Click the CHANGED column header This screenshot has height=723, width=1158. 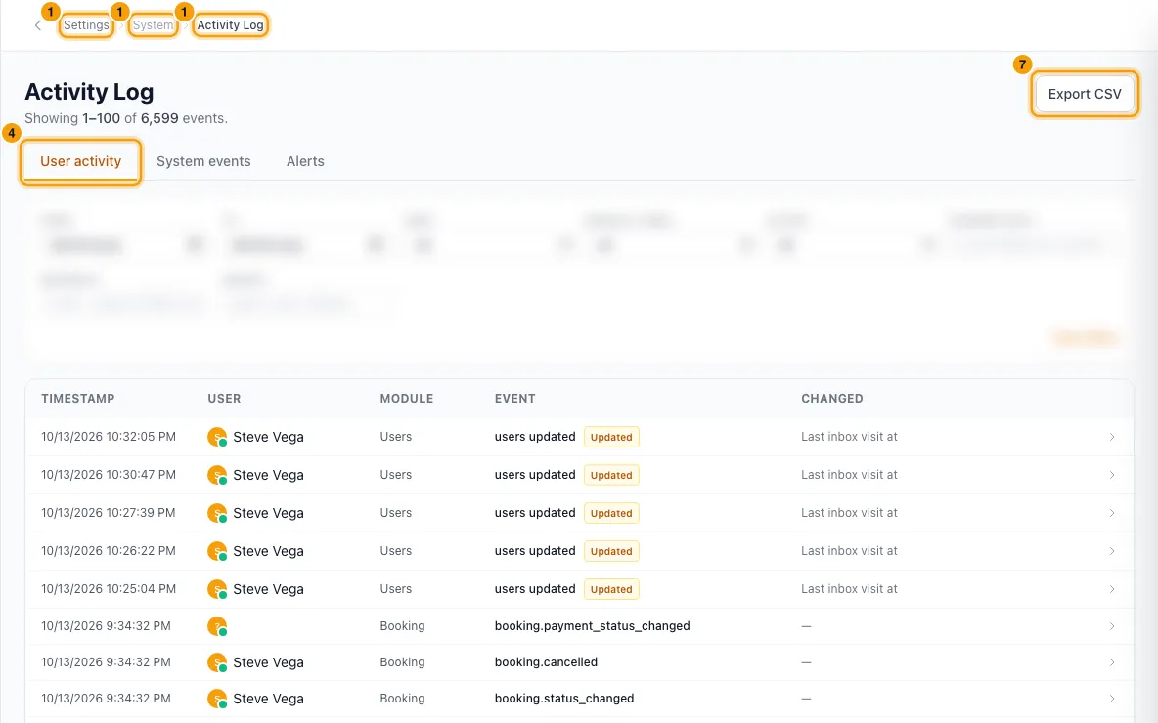pyautogui.click(x=831, y=399)
